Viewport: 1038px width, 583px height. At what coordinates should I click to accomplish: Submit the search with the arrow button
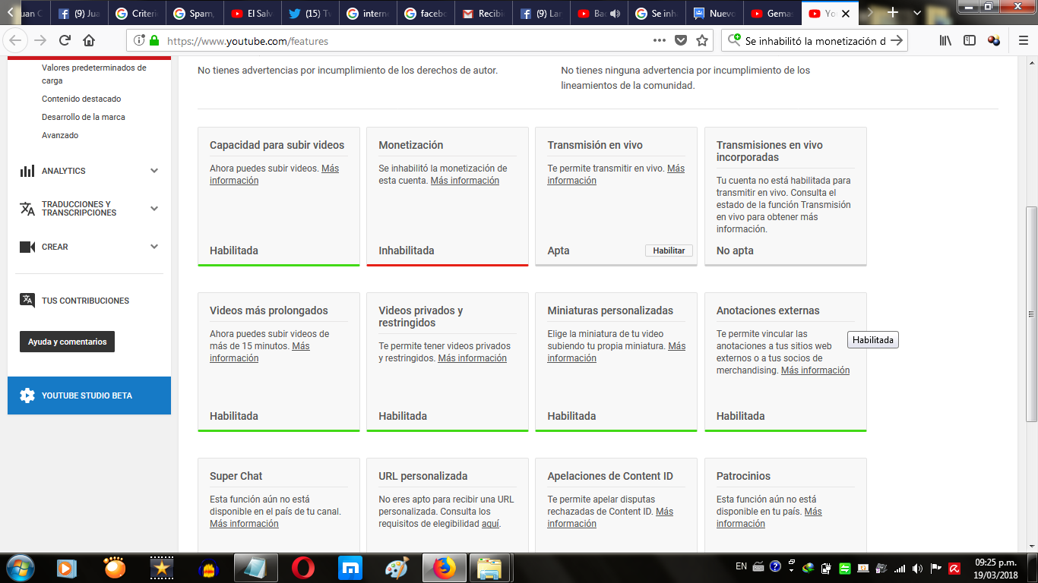[897, 41]
